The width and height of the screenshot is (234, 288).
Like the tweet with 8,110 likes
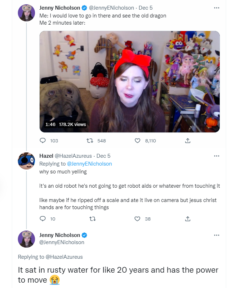138,141
